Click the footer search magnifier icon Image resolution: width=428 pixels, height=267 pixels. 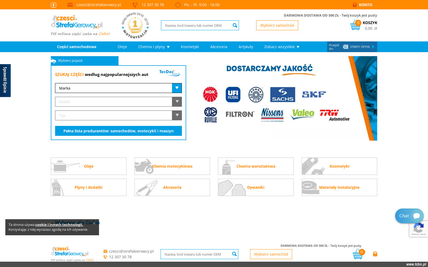click(234, 254)
